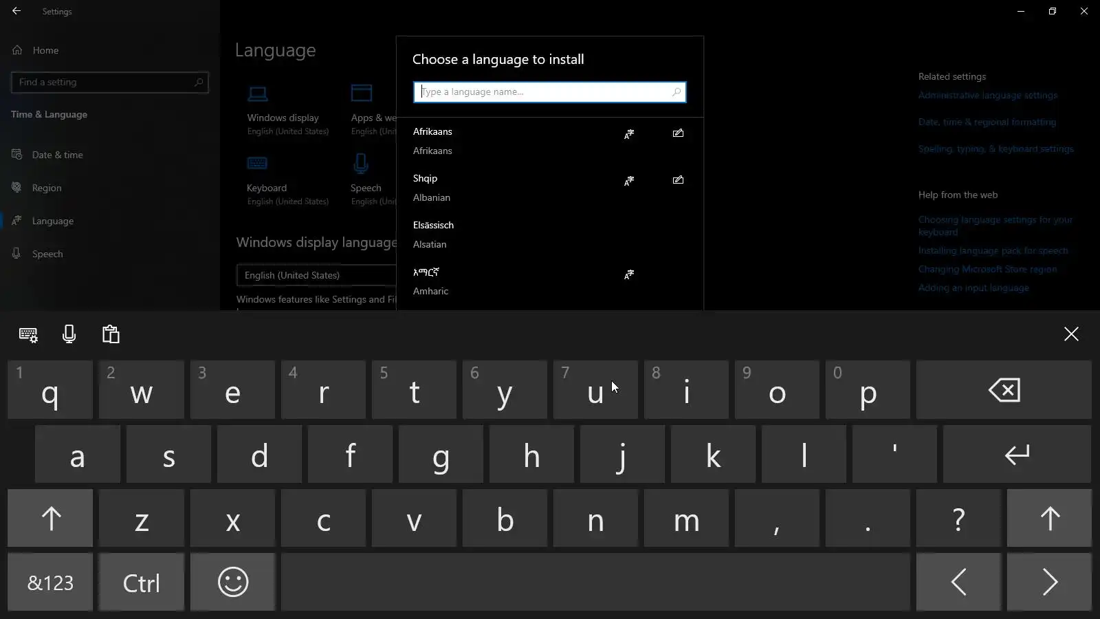Open Adding an input language link
Screen dimensions: 1100x619
pyautogui.click(x=973, y=288)
